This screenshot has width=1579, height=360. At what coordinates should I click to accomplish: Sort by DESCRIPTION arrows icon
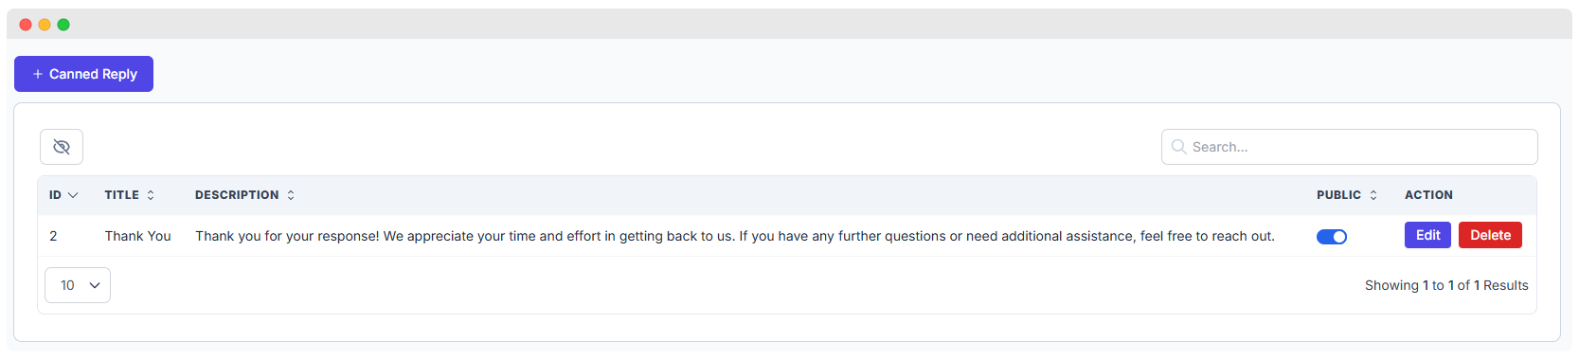pyautogui.click(x=291, y=195)
